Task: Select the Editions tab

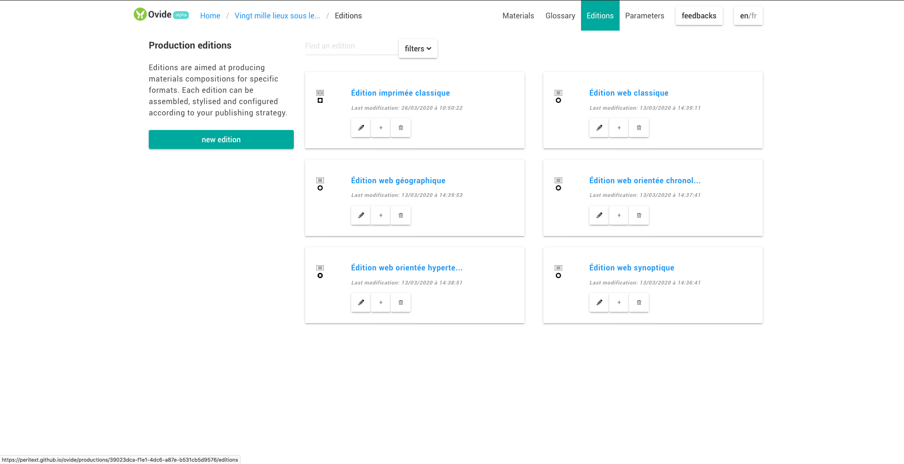Action: click(600, 16)
